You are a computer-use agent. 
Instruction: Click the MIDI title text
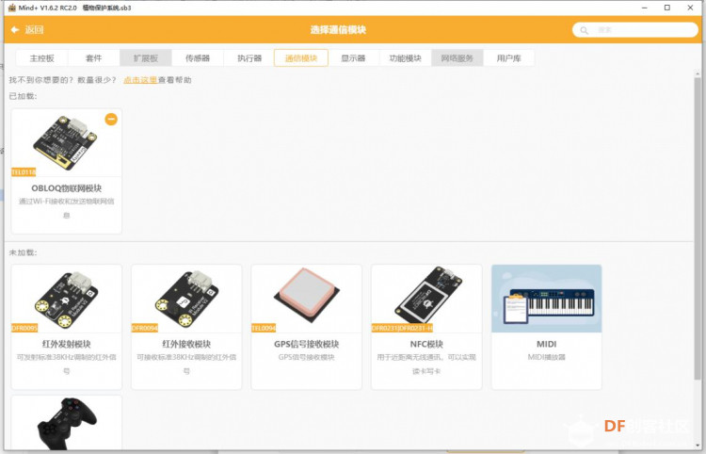pyautogui.click(x=547, y=344)
